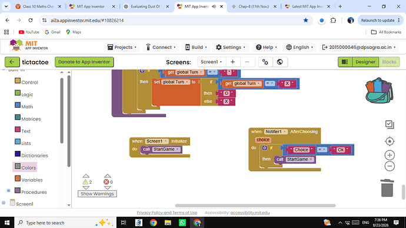Collapse the Screen1 tree node

tap(4, 203)
